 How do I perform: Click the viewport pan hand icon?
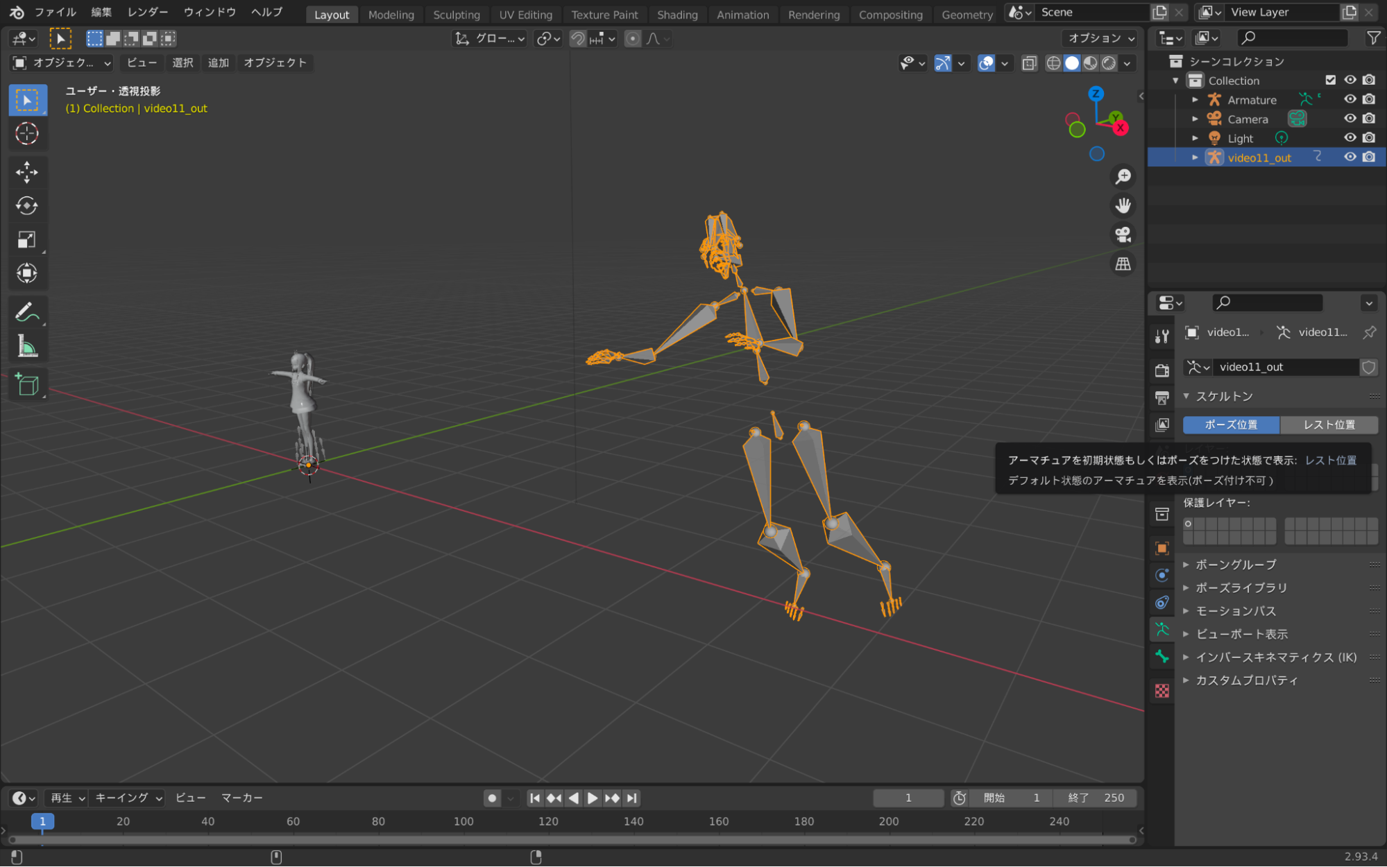tap(1123, 206)
